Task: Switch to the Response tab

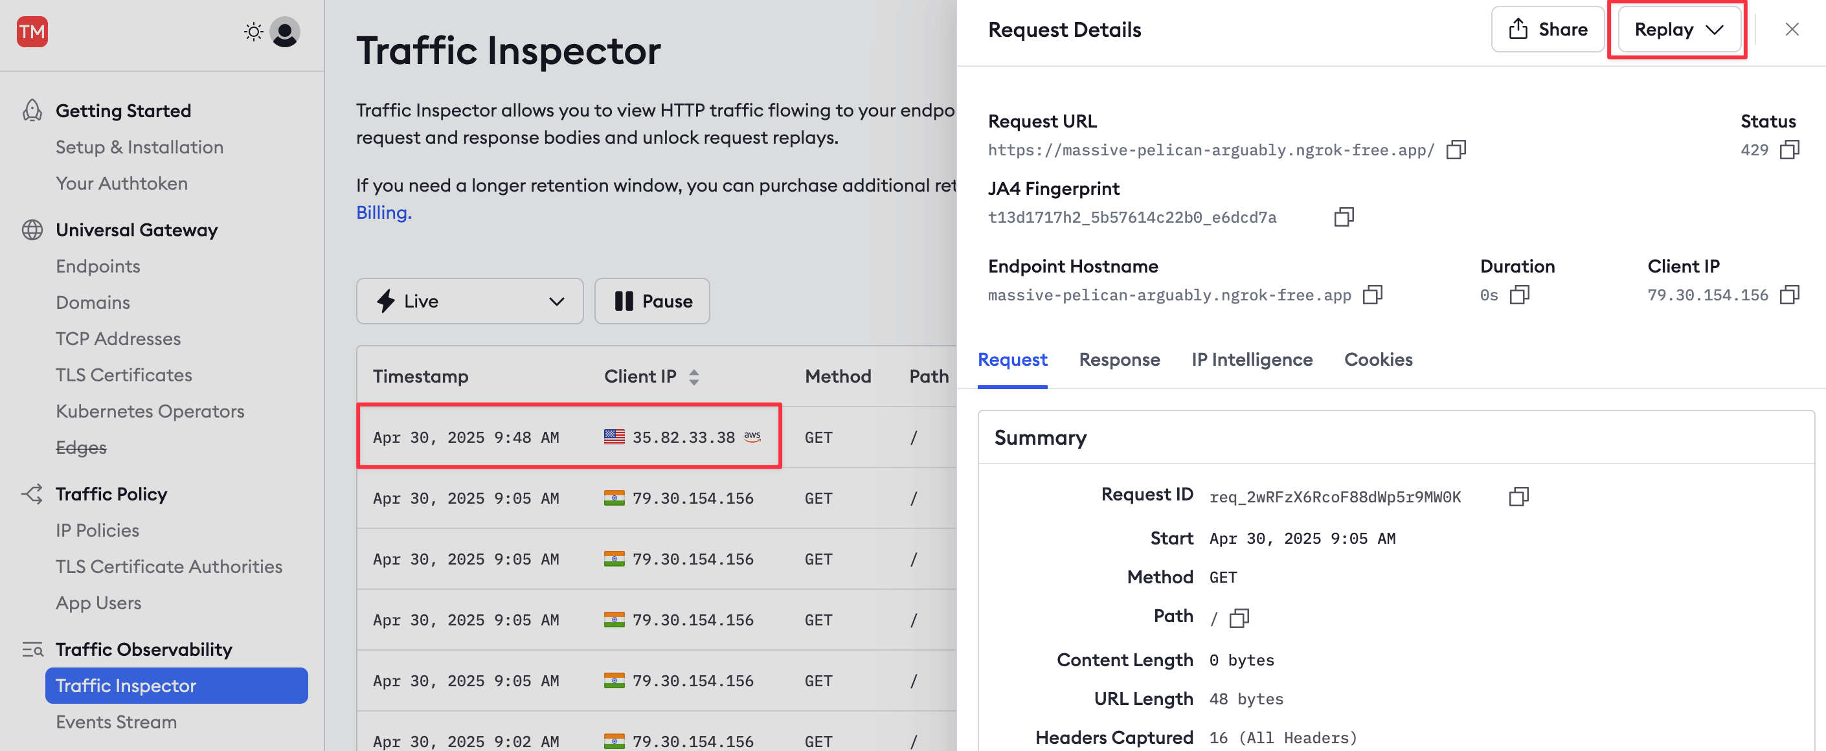Action: coord(1120,360)
